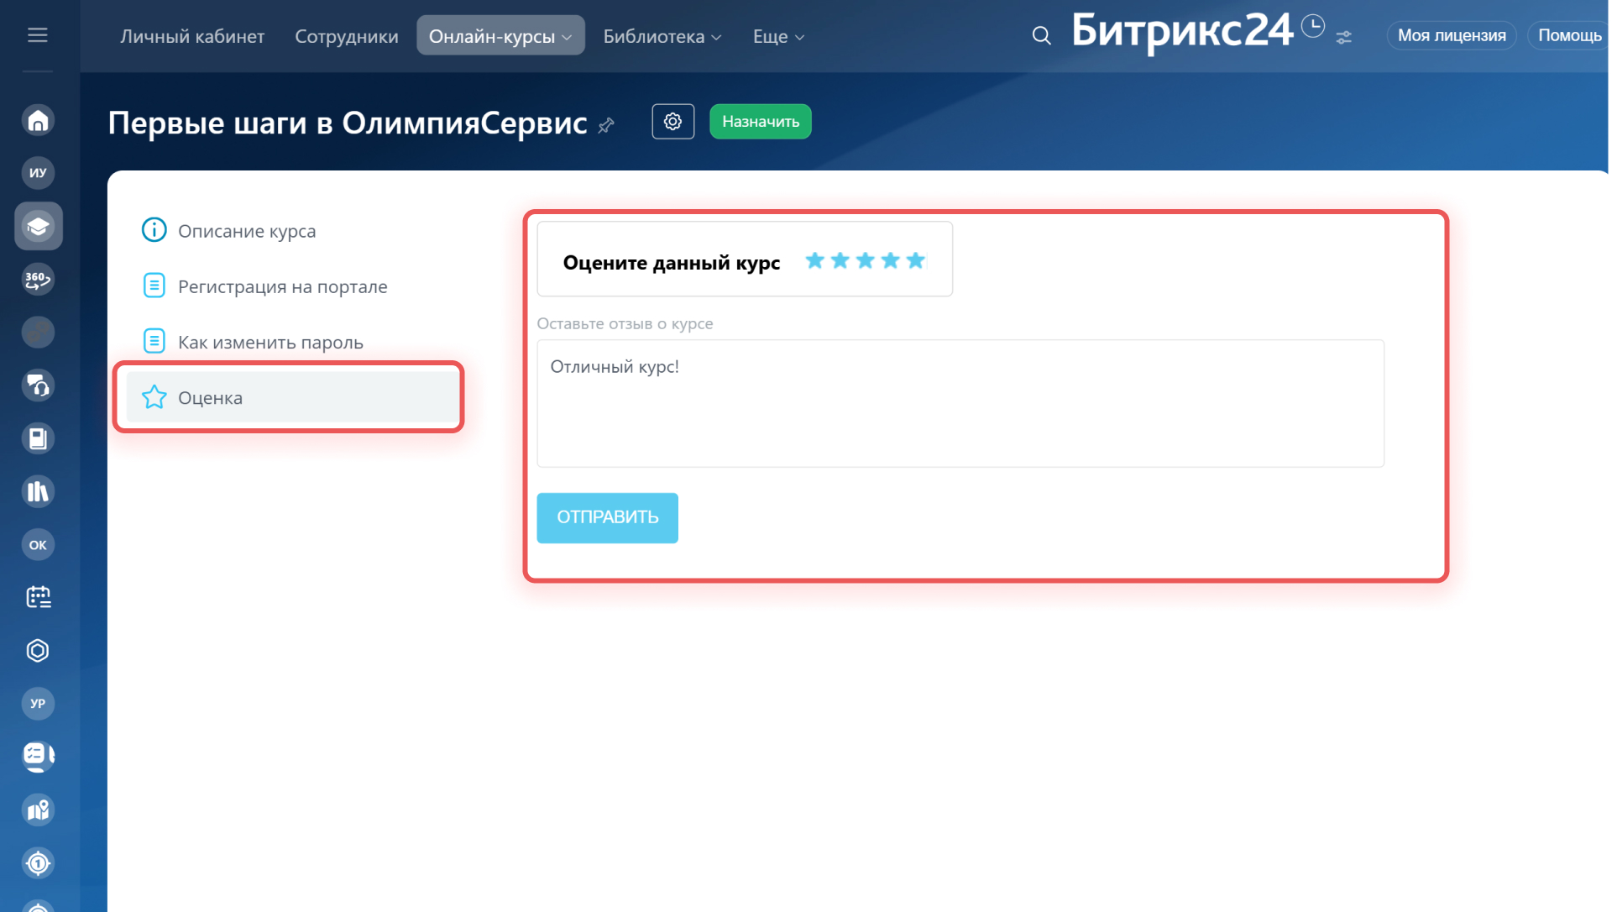This screenshot has height=912, width=1617.
Task: Open the calendar icon in sidebar
Action: tap(38, 597)
